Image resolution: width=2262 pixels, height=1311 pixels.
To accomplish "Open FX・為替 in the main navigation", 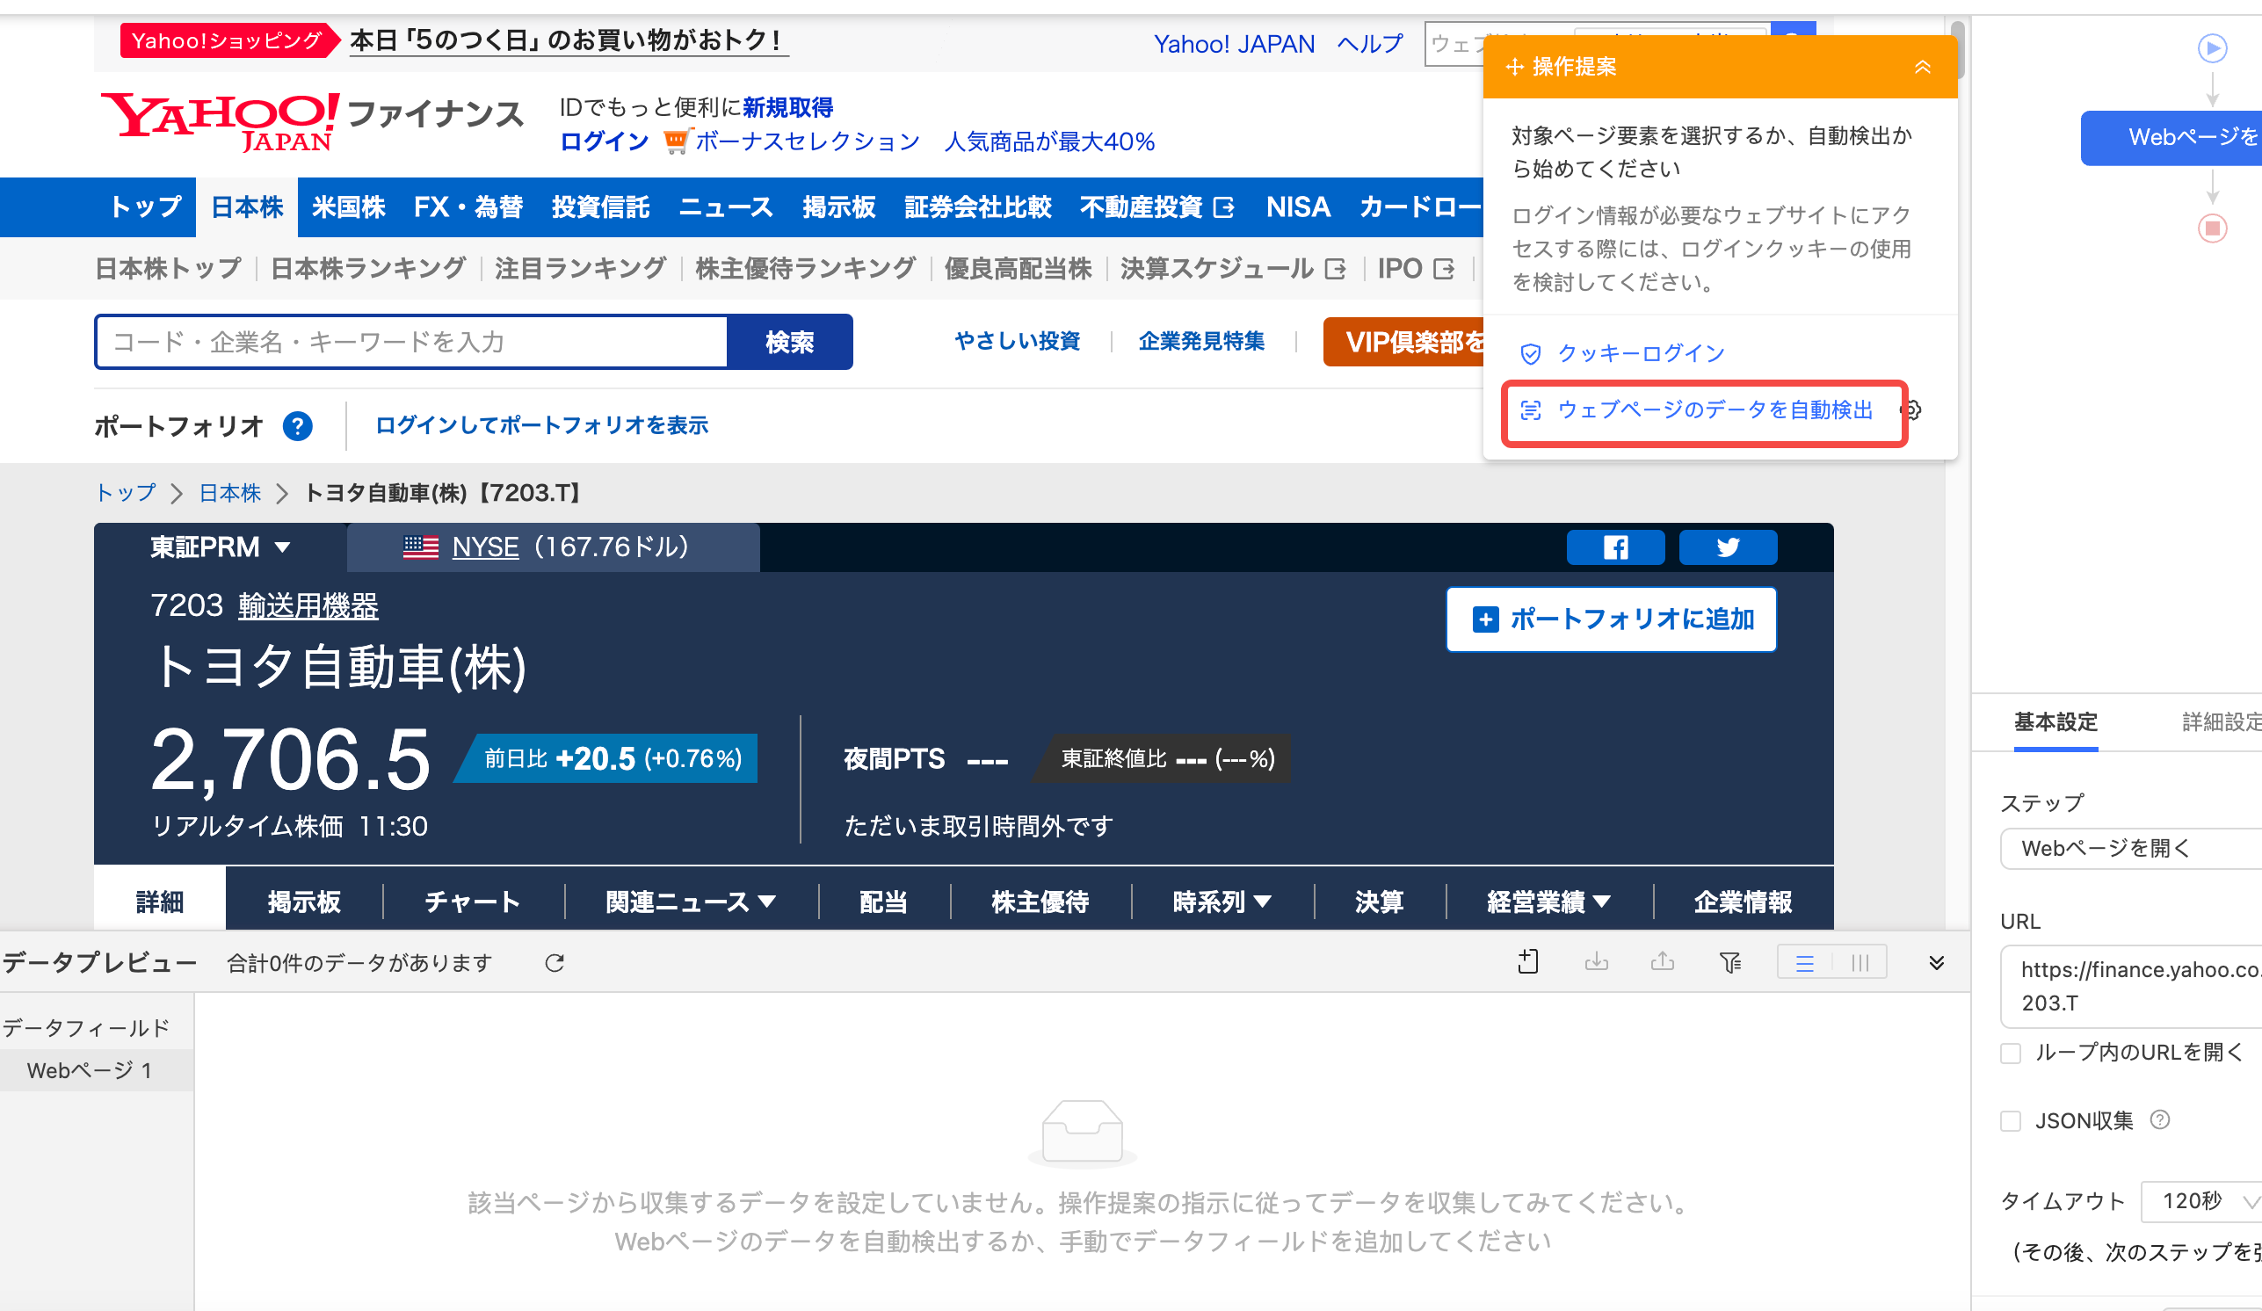I will [x=468, y=207].
